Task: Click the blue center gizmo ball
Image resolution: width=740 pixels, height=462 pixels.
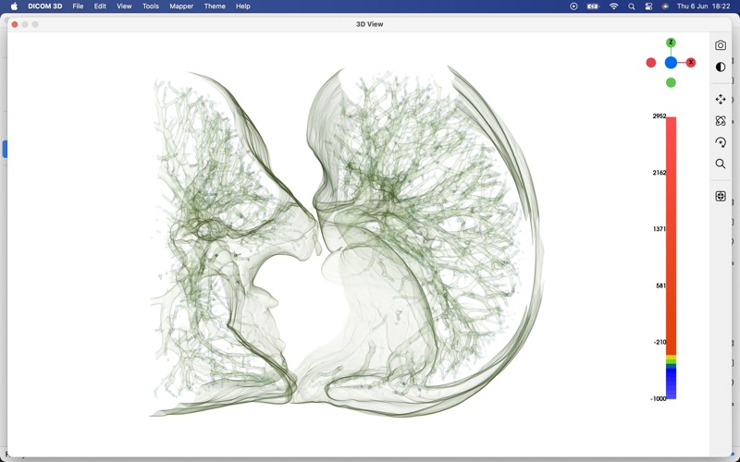Action: tap(671, 63)
